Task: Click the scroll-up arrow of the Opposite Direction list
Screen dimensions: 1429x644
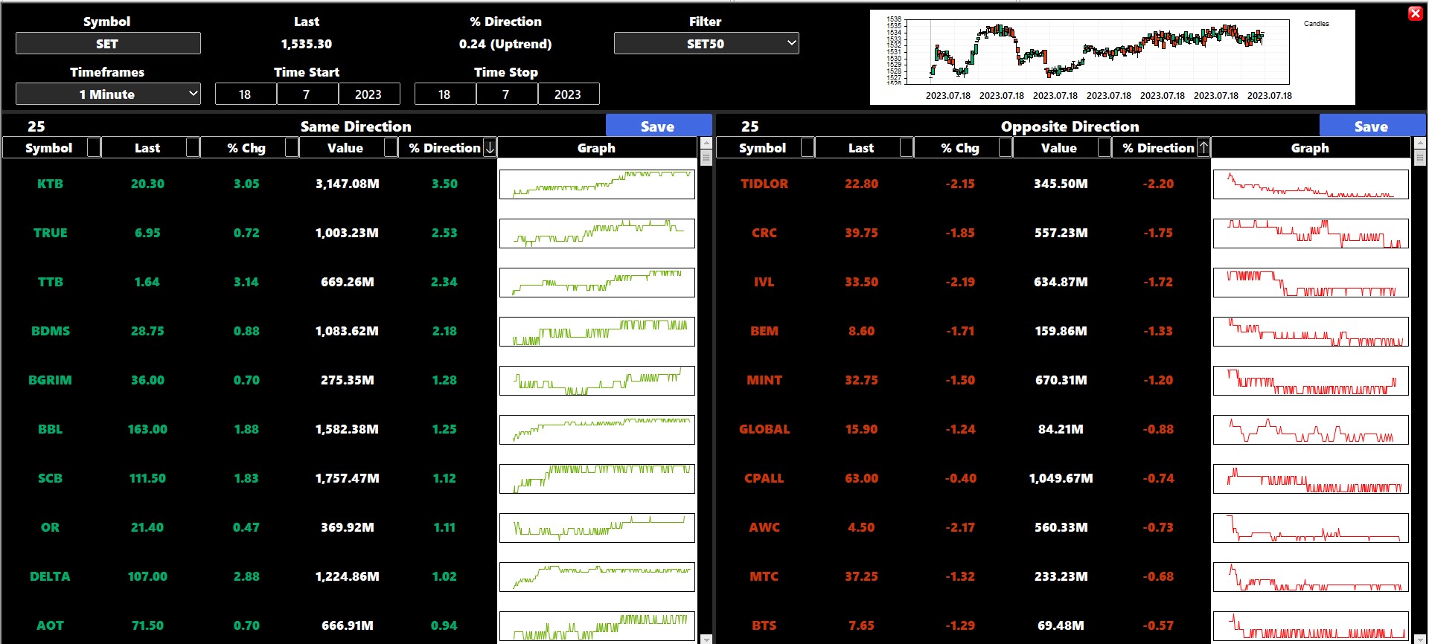Action: (x=1420, y=142)
